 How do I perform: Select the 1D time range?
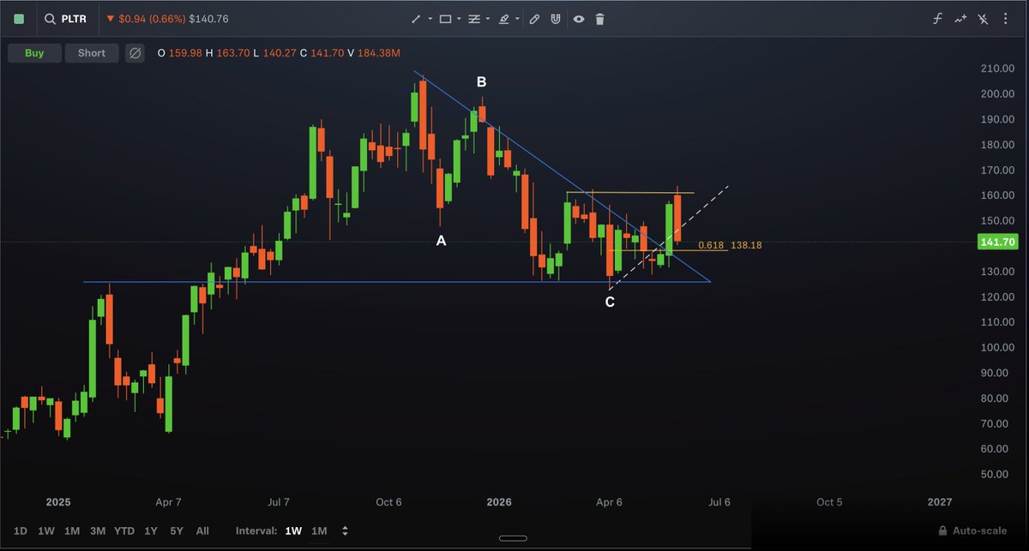pyautogui.click(x=20, y=531)
